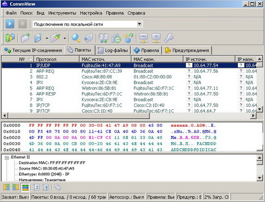Open the Настройка menu
This screenshot has width=265, height=202.
[x=91, y=13]
